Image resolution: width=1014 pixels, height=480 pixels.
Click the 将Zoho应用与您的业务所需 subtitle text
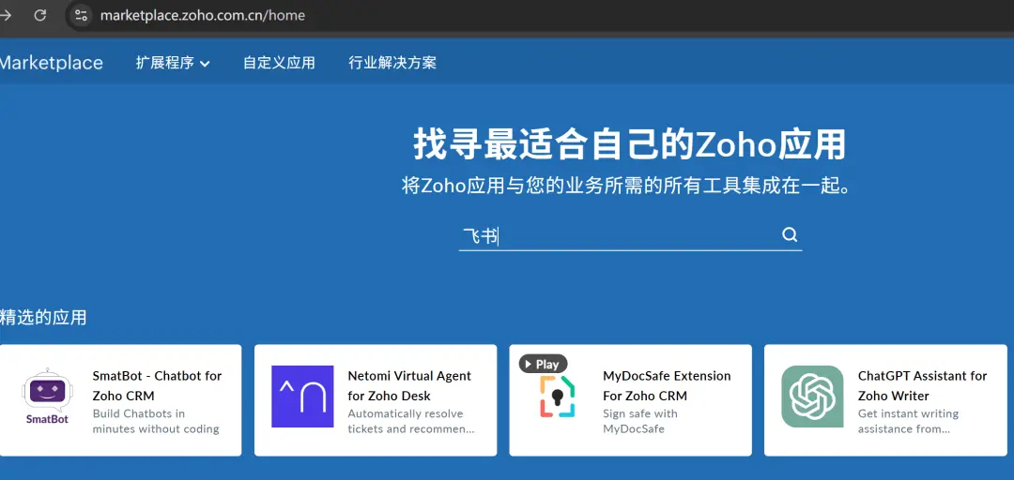[625, 187]
